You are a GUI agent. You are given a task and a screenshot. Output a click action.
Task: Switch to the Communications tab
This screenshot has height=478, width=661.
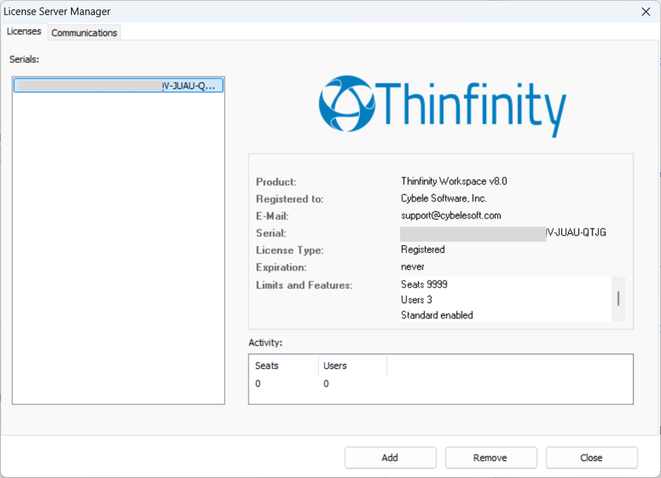84,33
